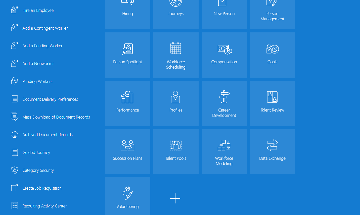Open the Data Exchange arrows tile
Image resolution: width=360 pixels, height=215 pixels.
(273, 151)
